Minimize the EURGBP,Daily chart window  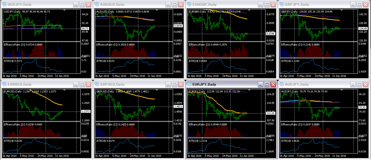[x=261, y=5]
